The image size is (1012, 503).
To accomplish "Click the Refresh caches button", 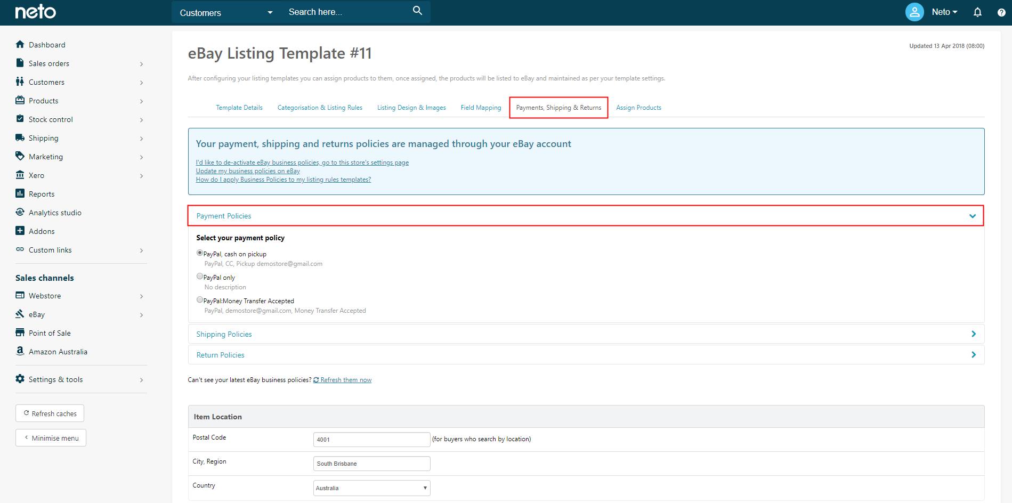I will [50, 413].
